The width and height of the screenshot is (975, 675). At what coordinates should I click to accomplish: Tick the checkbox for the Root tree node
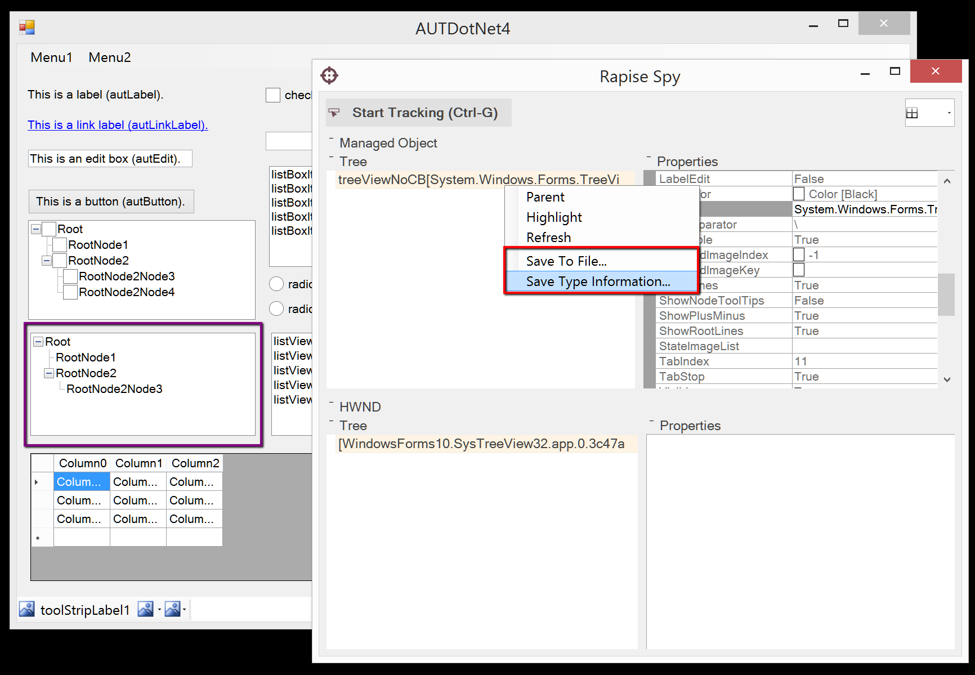(49, 229)
